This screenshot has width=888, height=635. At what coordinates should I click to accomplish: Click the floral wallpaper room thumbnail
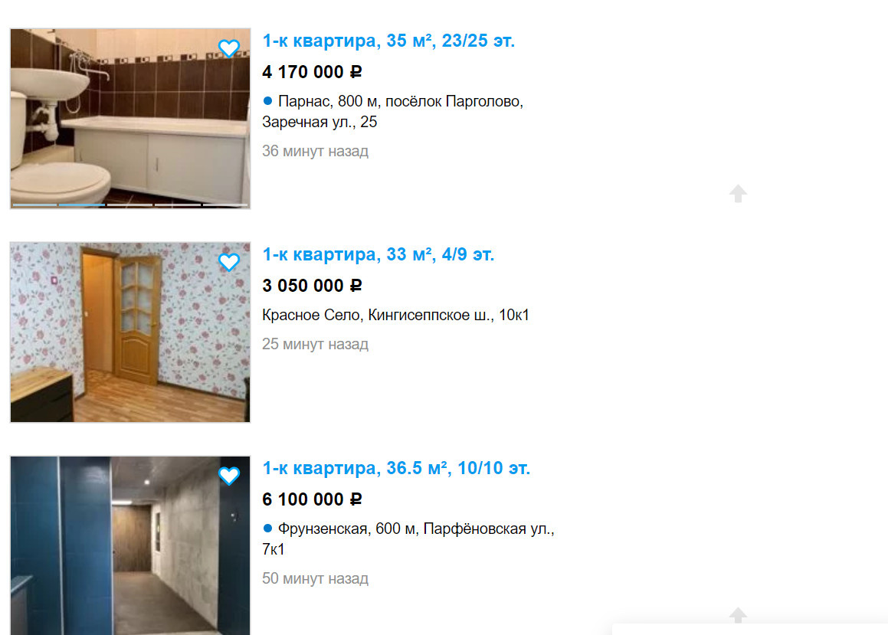click(x=130, y=332)
